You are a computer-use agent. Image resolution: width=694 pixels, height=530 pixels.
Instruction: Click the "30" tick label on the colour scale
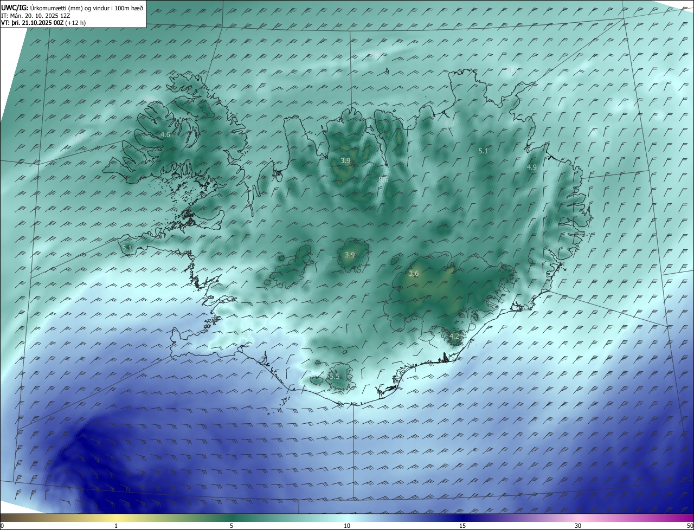coord(578,526)
